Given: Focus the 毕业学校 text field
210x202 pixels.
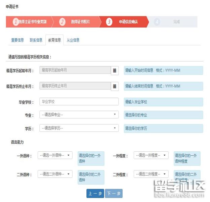Looking at the screenshot, I should click(79, 101).
